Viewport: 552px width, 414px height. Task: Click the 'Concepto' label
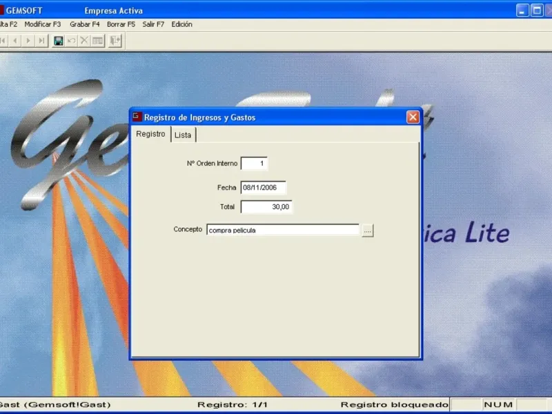[x=188, y=229]
